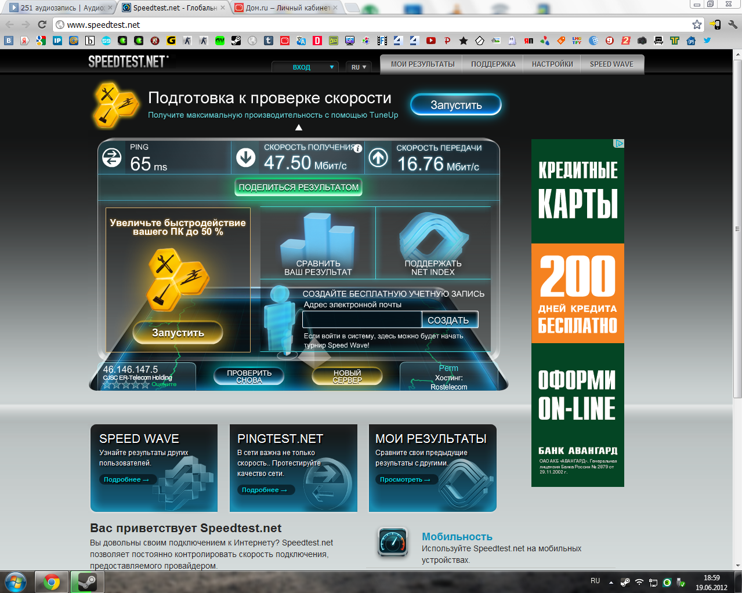742x593 pixels.
Task: Click the TuneUp hexagon tools icon
Action: [x=116, y=105]
